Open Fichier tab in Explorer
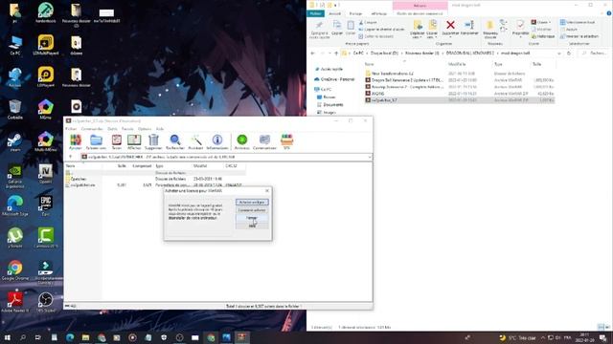This screenshot has width=613, height=344. pos(315,13)
